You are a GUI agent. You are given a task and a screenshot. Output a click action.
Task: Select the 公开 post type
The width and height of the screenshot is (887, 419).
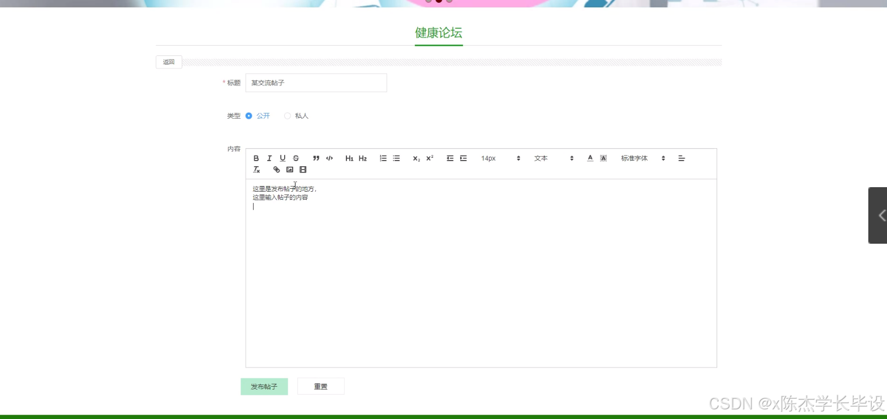pos(249,115)
